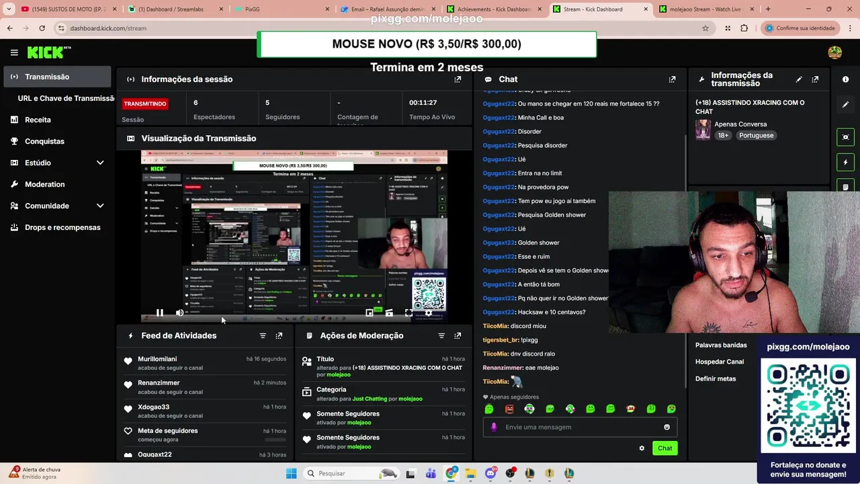Click Renanzimmer follow activity entry

pos(205,387)
